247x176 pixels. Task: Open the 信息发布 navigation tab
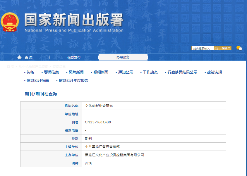pyautogui.click(x=74, y=57)
